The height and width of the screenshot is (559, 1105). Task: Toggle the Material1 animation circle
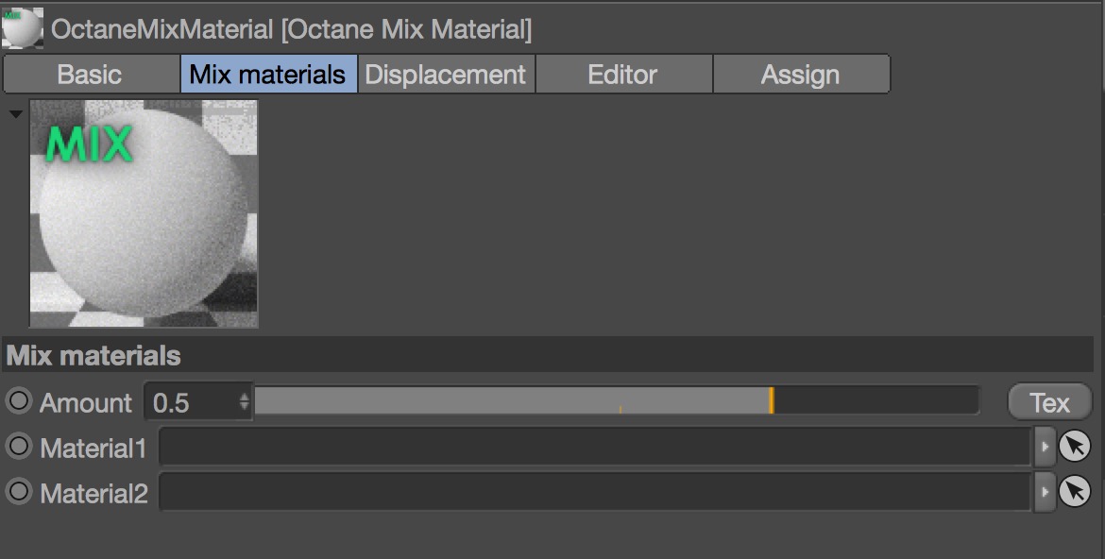[18, 446]
